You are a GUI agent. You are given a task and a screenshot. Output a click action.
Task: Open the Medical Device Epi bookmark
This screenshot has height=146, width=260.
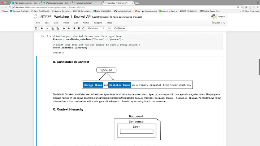point(210,11)
